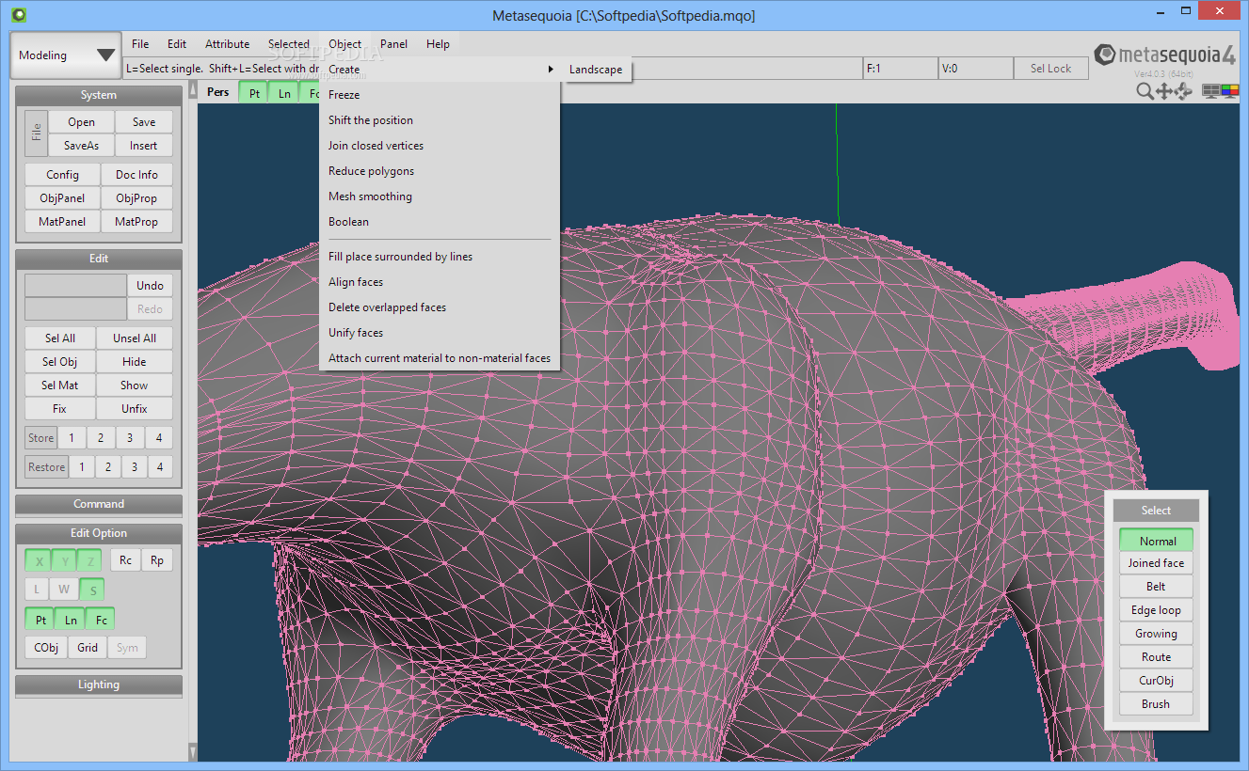Click the left panel scroll-down arrow
The width and height of the screenshot is (1249, 771).
pos(193,752)
